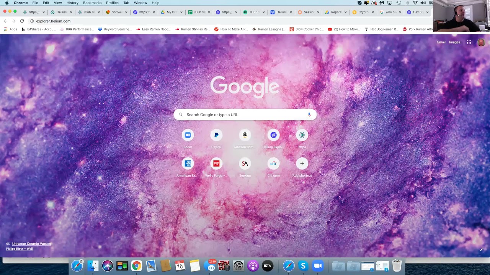Click the Google search box
The width and height of the screenshot is (490, 275).
(245, 115)
